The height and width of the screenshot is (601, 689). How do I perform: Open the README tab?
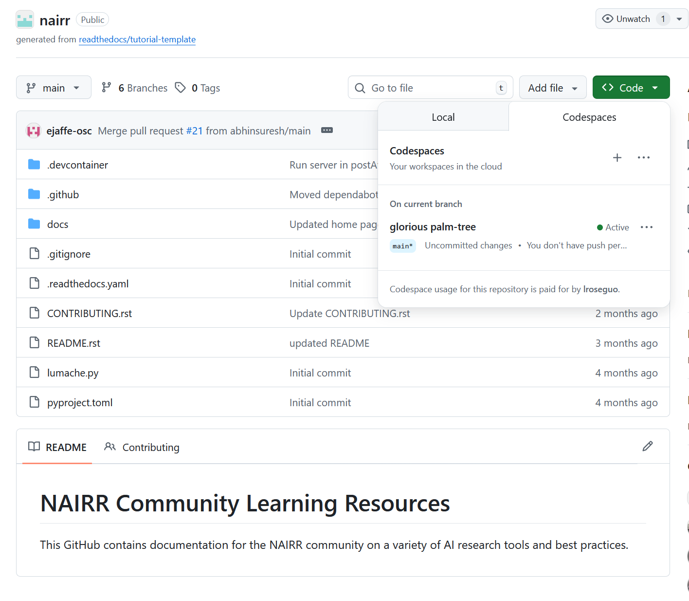tap(57, 447)
